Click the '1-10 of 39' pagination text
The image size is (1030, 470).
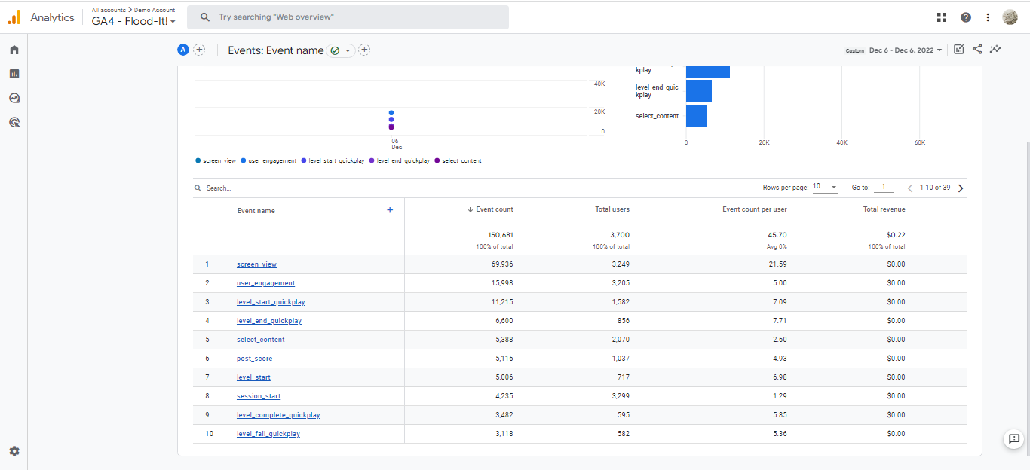click(935, 188)
